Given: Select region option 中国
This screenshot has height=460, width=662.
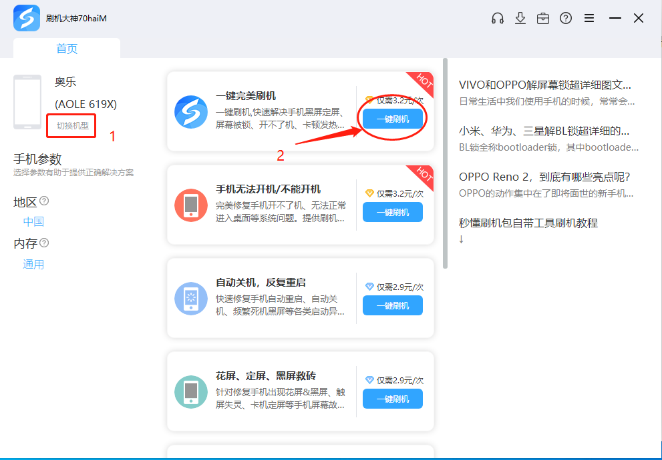Looking at the screenshot, I should click(x=33, y=221).
